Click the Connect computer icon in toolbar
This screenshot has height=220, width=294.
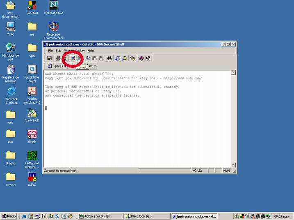[73, 58]
